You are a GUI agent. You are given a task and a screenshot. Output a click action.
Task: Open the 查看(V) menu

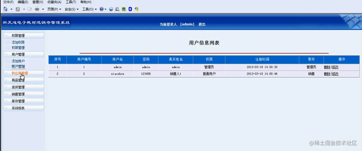click(38, 2)
